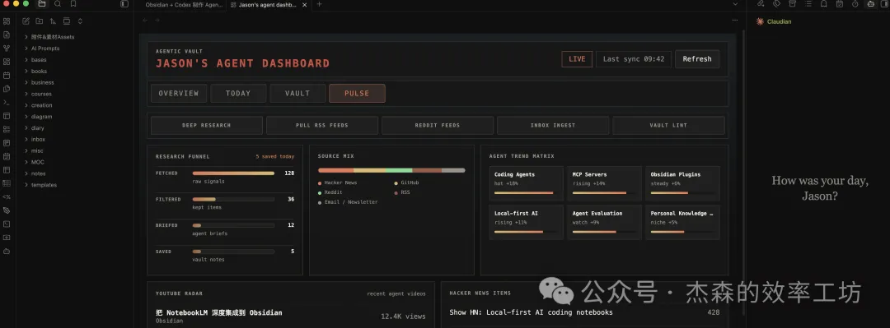
Task: Open the tags panel icon at top right
Action: click(776, 4)
